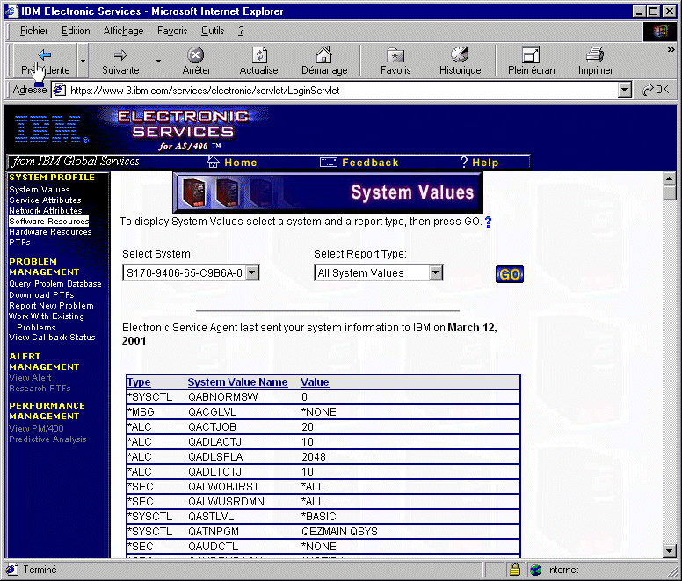Click the vertical scrollbar thumb
Viewport: 682px width, 581px height.
[x=669, y=192]
